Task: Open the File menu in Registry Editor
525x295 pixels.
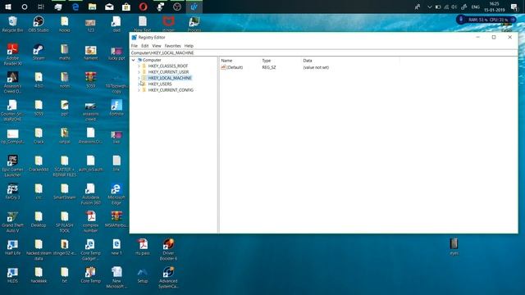Action: pos(135,46)
